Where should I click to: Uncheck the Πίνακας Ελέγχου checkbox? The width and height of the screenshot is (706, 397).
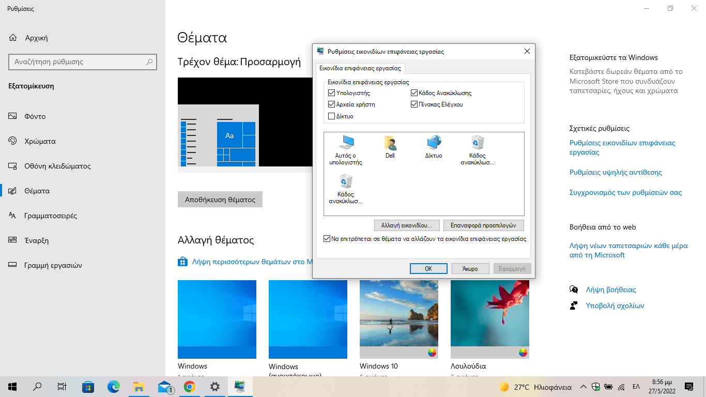coord(414,104)
